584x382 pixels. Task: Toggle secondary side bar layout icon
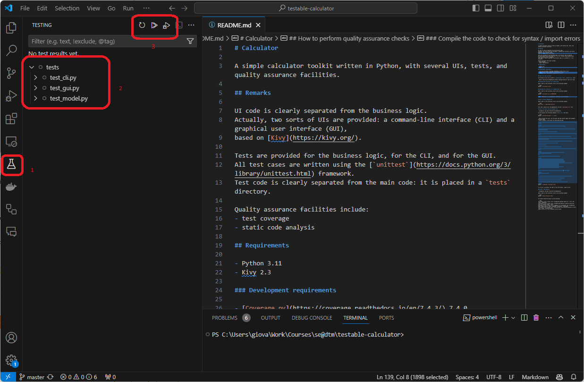500,8
